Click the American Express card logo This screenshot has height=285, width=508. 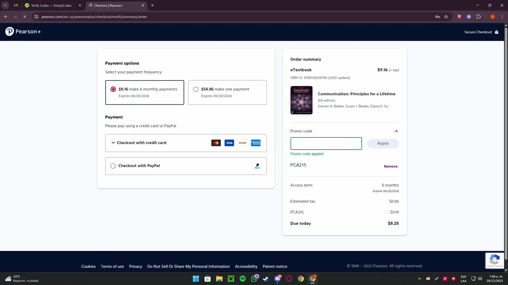click(256, 143)
